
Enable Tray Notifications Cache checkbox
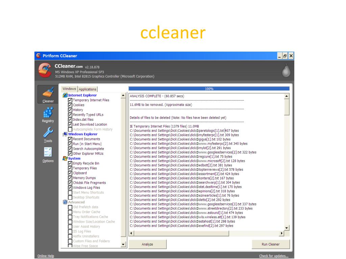click(70, 217)
